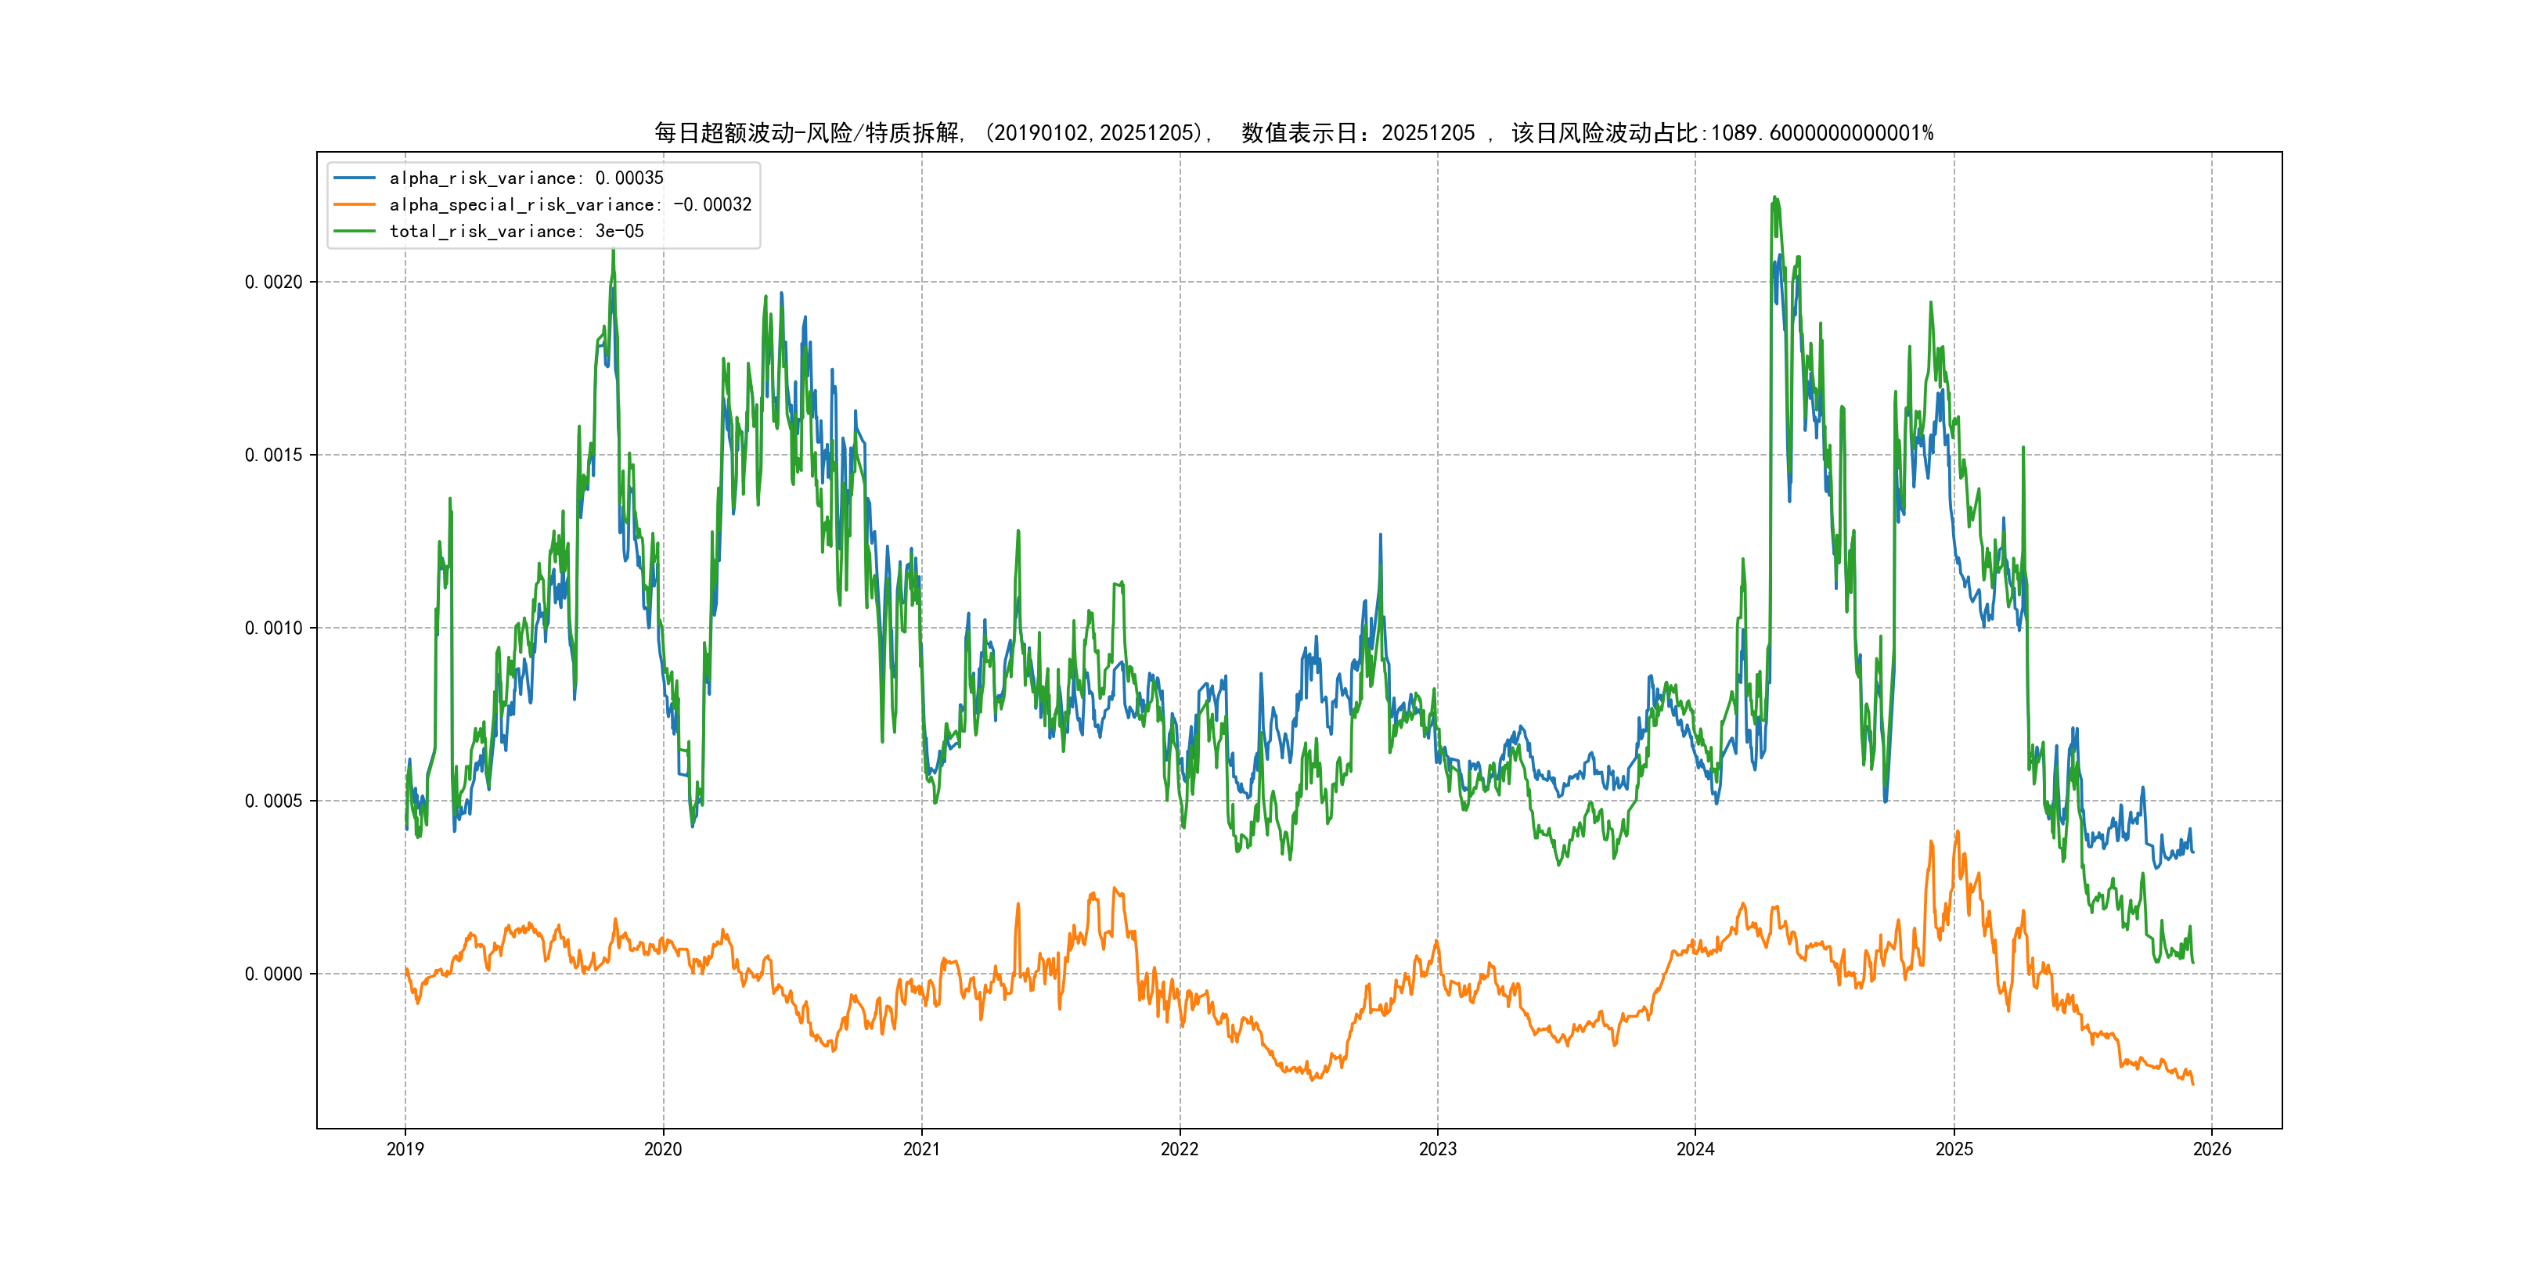Click the 0.0005 y-axis tick label

tap(274, 802)
